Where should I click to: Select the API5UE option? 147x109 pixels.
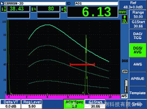point(138,79)
